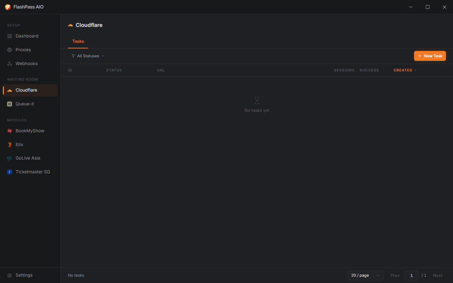Viewport: 453px width, 283px height.
Task: Select the BookMyShow module
Action: (30, 131)
